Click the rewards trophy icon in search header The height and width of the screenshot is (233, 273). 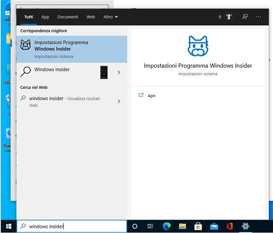tap(228, 17)
